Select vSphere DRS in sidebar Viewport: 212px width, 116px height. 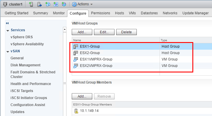click(22, 37)
